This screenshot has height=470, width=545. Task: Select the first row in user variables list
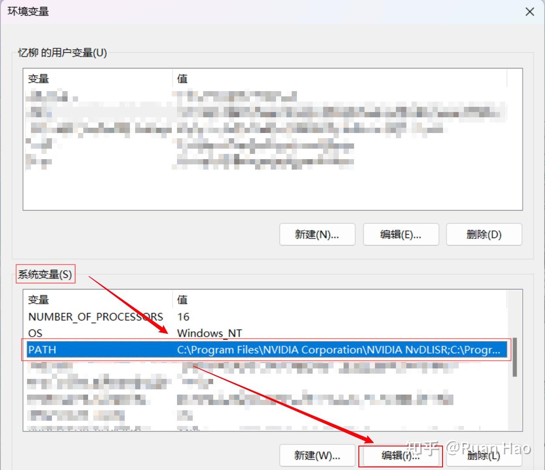click(87, 96)
